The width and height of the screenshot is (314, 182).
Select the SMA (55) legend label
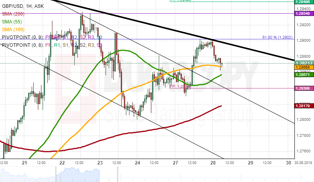(12, 22)
